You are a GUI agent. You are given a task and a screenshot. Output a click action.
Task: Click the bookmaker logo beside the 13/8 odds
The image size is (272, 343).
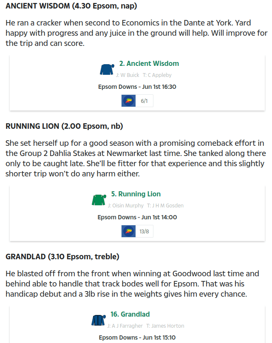click(x=129, y=231)
